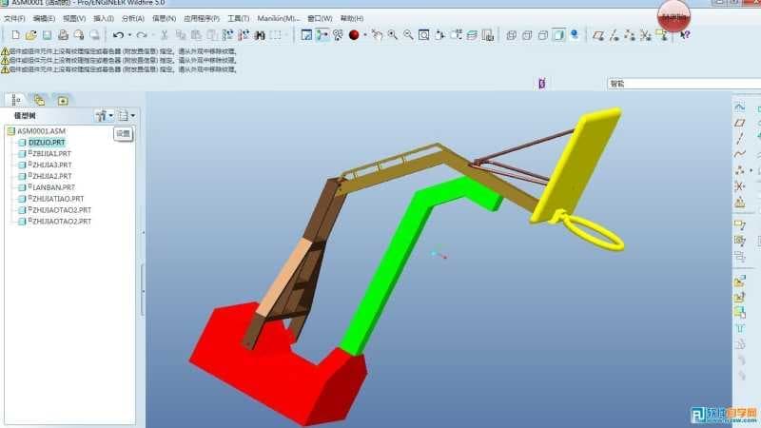Switch to Shading display style

point(558,35)
